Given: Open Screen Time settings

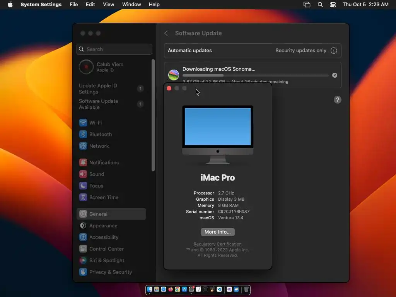Looking at the screenshot, I should tap(111, 198).
